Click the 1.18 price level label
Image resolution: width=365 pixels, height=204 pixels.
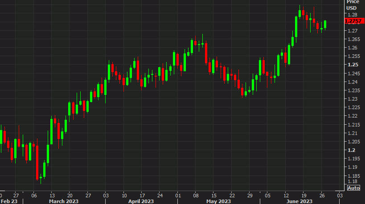point(353,181)
